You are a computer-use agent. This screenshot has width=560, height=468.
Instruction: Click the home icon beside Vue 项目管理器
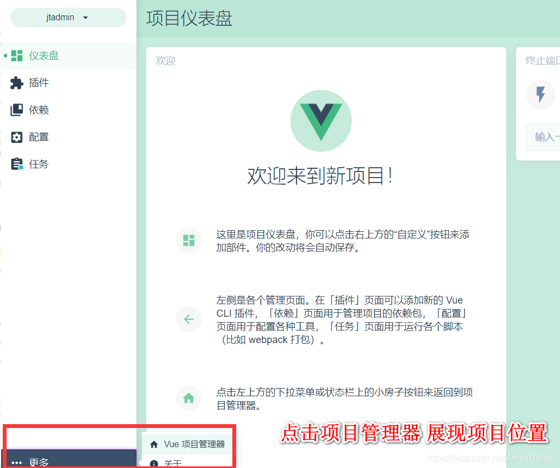pyautogui.click(x=154, y=444)
